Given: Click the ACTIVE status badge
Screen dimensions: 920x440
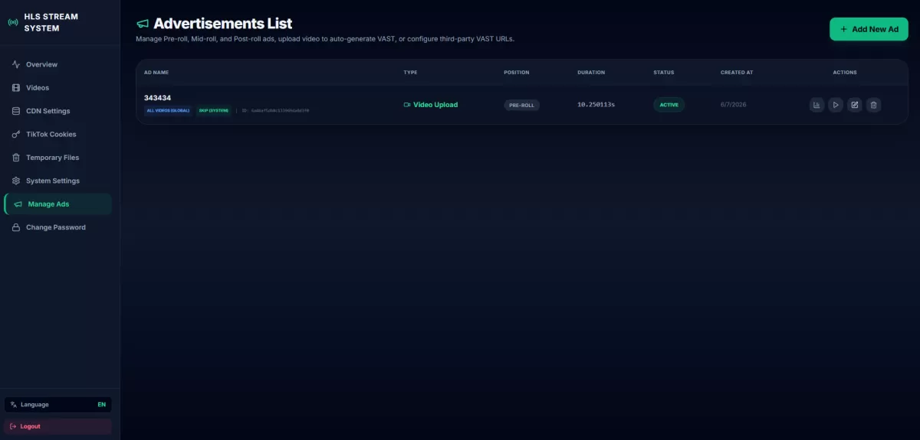Looking at the screenshot, I should tap(669, 105).
